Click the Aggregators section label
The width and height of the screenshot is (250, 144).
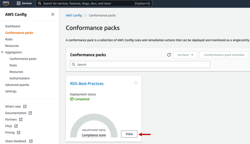tap(13, 52)
